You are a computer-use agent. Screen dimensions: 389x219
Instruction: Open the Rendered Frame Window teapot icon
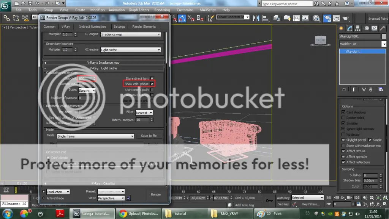[336, 18]
